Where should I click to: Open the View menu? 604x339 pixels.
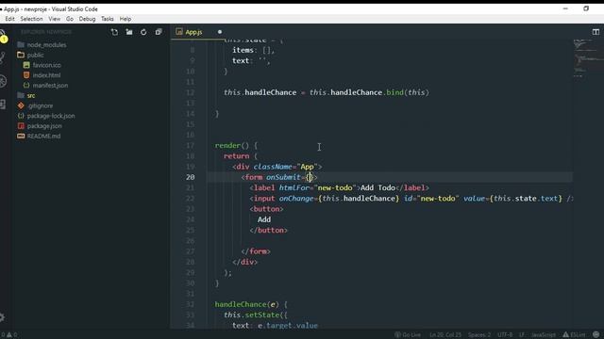pos(55,19)
